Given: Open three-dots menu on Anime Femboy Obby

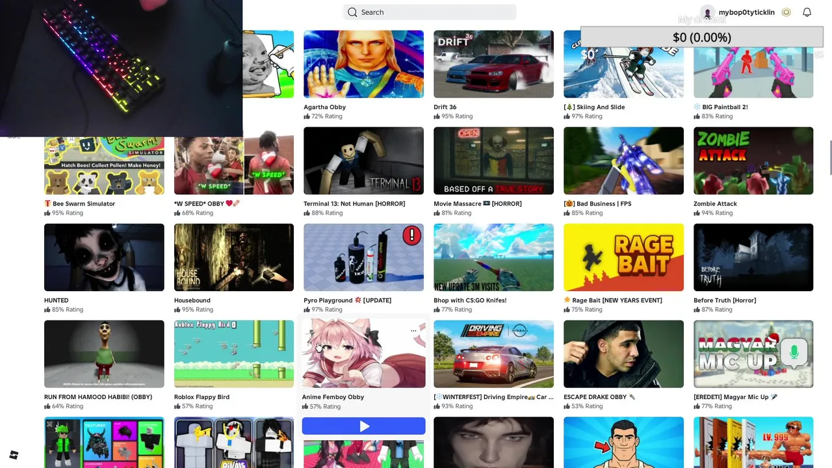Looking at the screenshot, I should (x=413, y=331).
